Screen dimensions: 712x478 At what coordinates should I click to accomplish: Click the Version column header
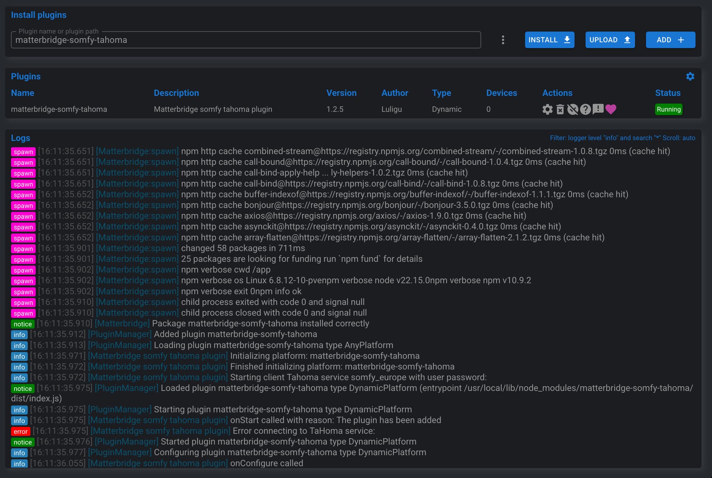[x=341, y=93]
